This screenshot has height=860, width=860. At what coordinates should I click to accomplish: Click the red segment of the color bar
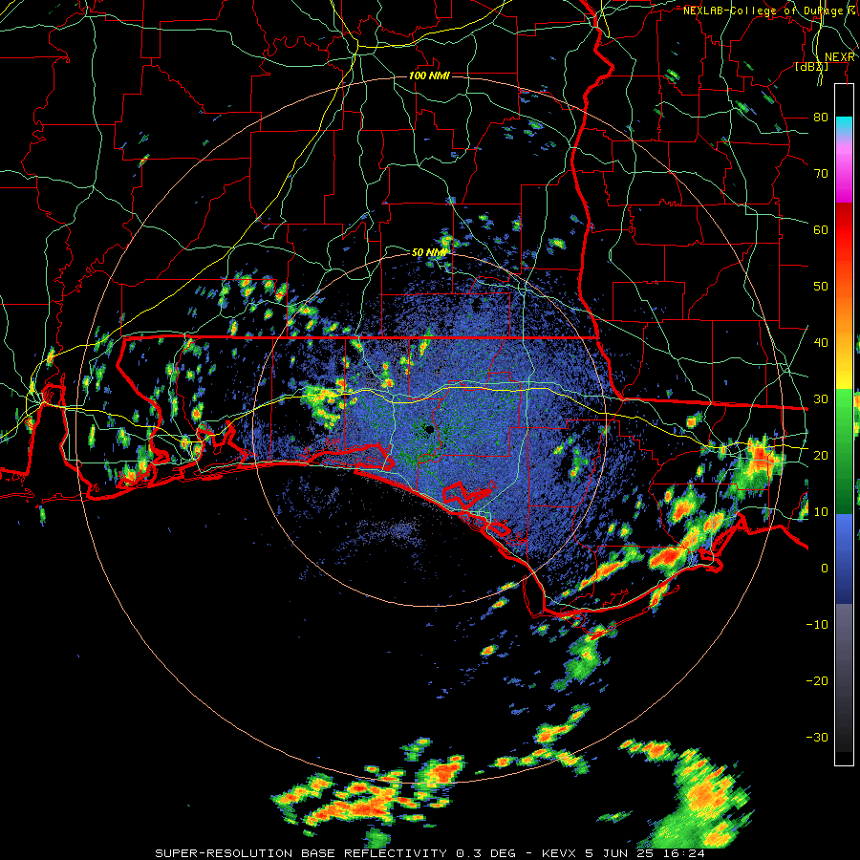point(844,230)
